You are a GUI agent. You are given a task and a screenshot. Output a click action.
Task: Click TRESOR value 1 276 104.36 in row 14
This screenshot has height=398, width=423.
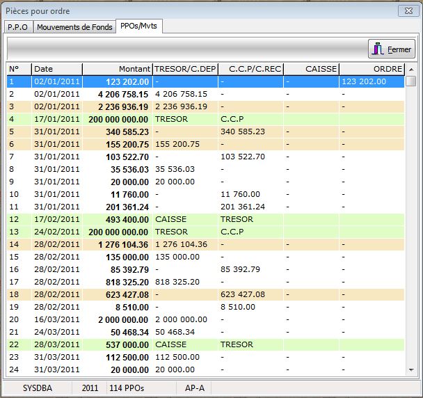coord(181,244)
